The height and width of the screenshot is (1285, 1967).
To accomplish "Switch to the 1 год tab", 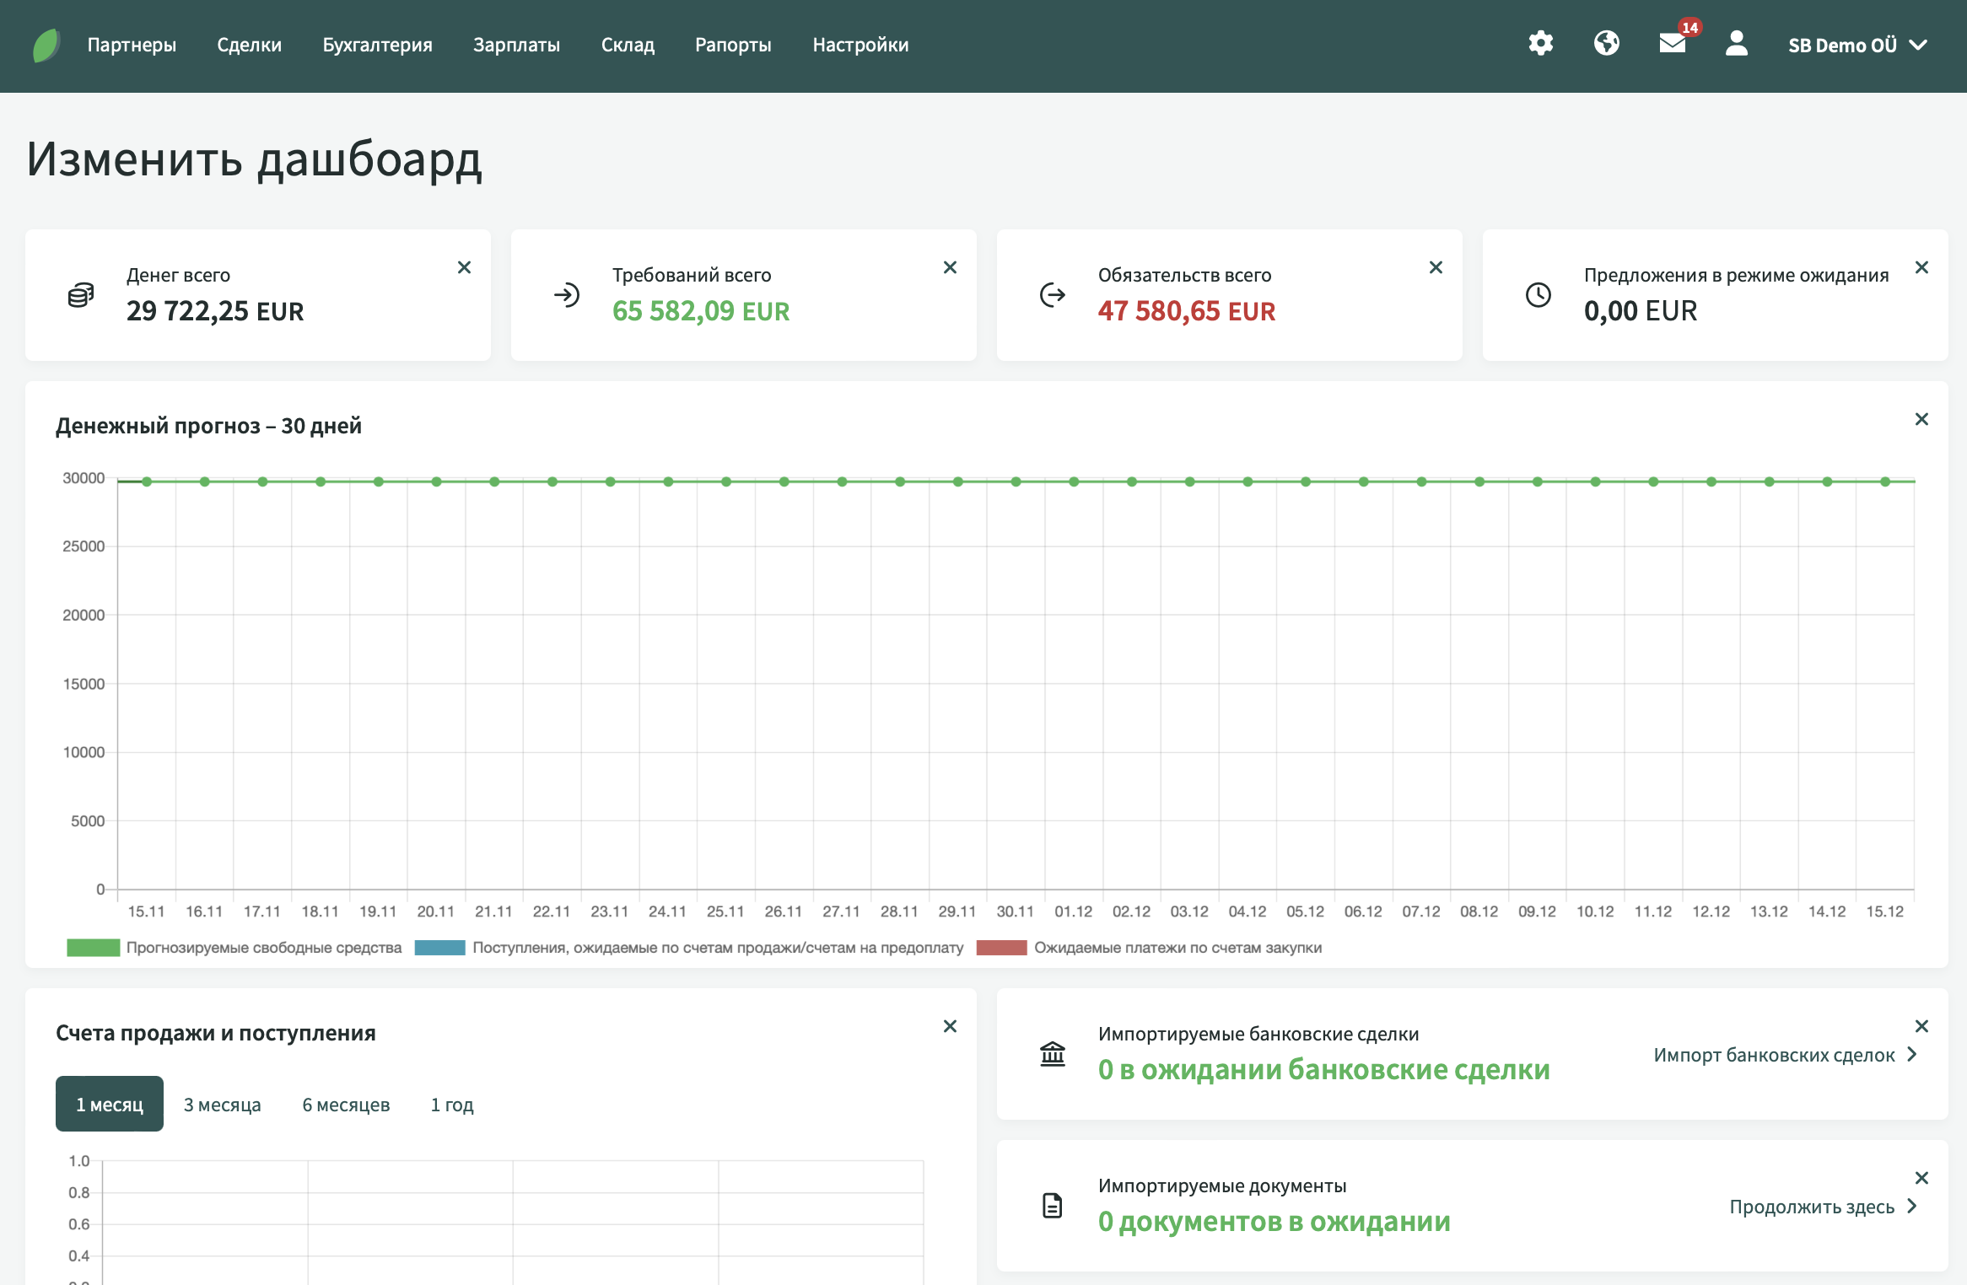I will point(452,1105).
